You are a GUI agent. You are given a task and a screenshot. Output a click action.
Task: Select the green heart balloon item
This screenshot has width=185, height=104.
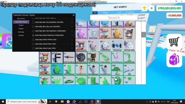coord(129,80)
